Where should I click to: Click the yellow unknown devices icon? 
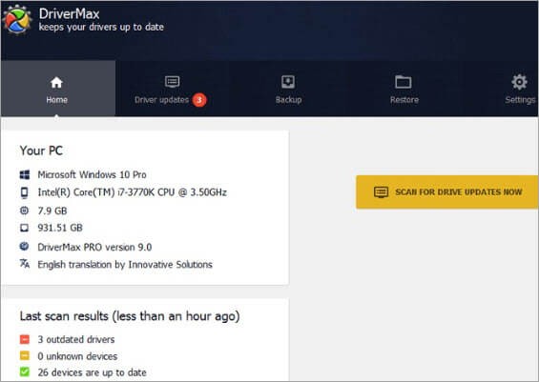25,355
